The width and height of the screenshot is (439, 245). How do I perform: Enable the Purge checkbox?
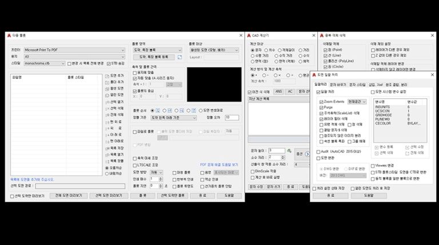click(321, 107)
